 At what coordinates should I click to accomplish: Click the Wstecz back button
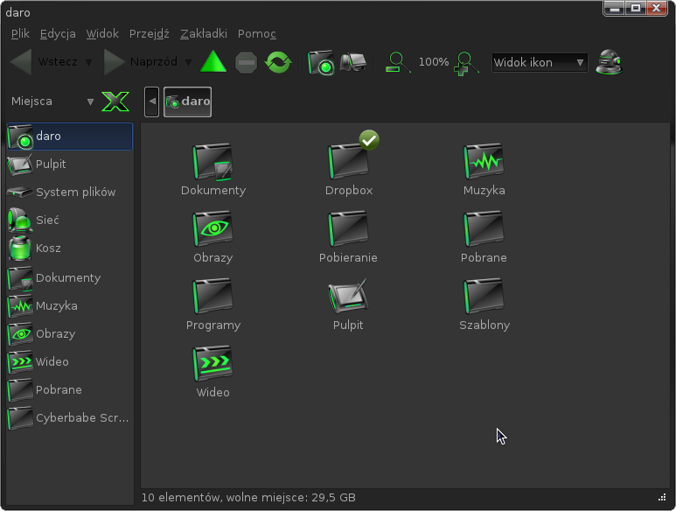point(45,62)
